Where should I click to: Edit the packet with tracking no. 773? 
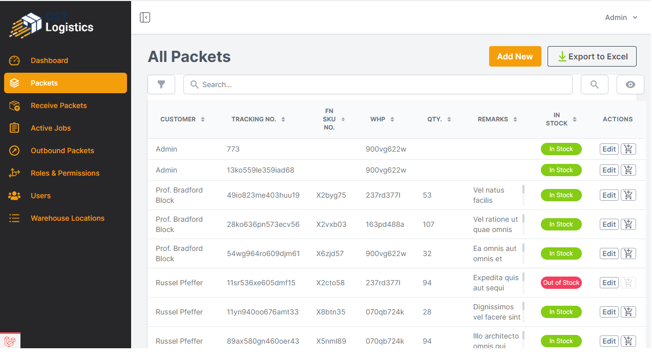coord(609,149)
